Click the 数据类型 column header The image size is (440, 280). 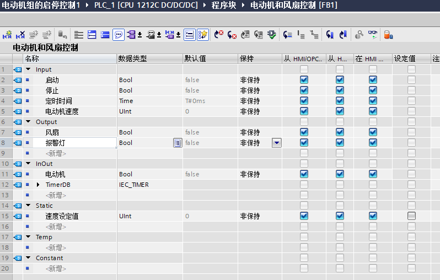point(133,58)
